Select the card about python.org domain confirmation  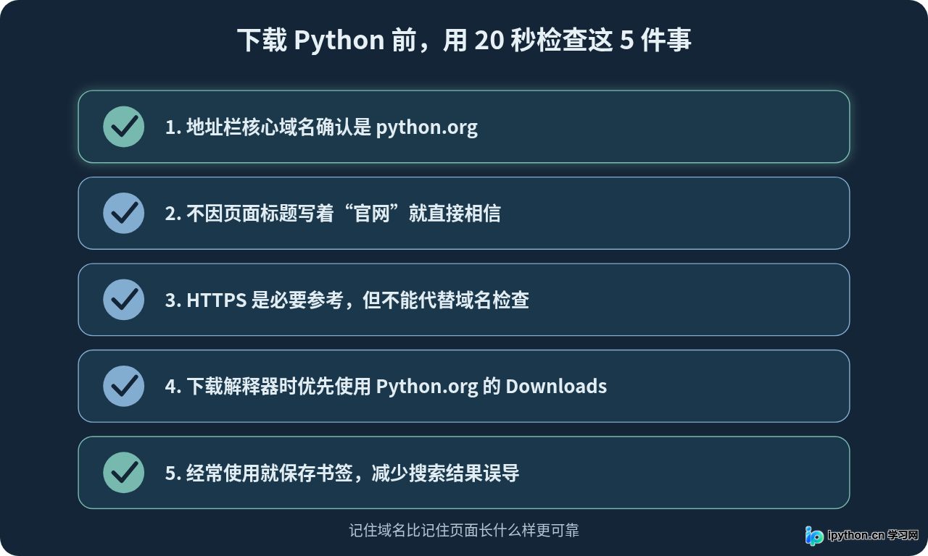coord(464,127)
